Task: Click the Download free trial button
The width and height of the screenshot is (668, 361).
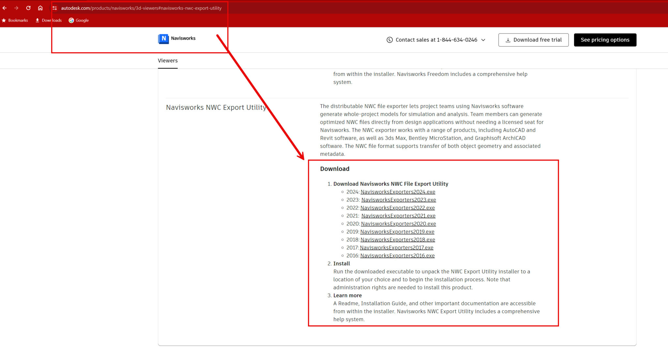Action: 533,40
